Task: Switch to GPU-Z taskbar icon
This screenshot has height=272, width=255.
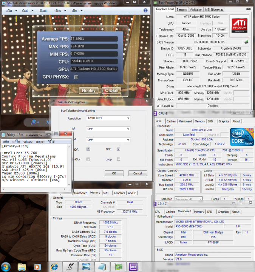Action: (x=118, y=267)
